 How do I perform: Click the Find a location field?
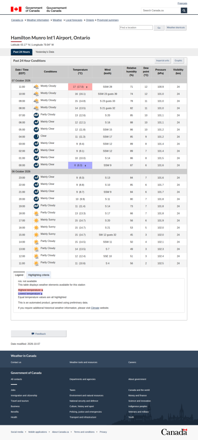(x=136, y=27)
